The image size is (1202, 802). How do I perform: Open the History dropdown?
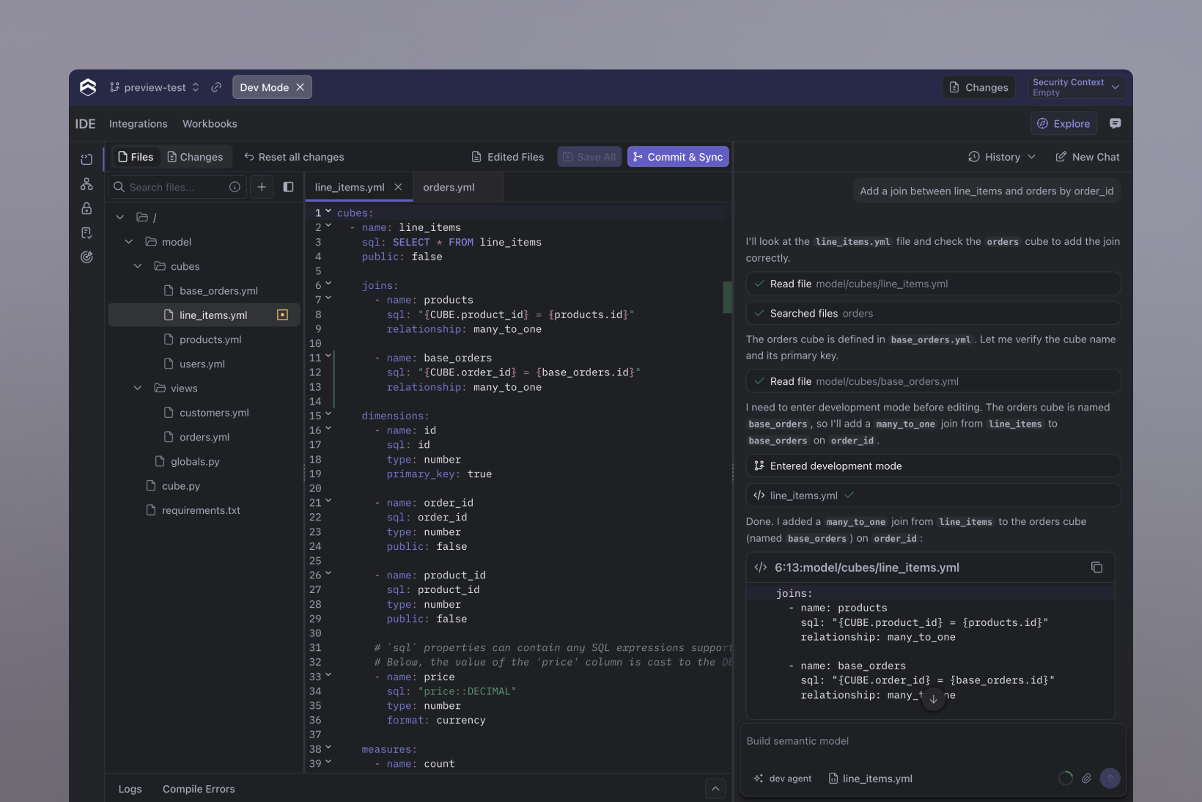click(1002, 157)
